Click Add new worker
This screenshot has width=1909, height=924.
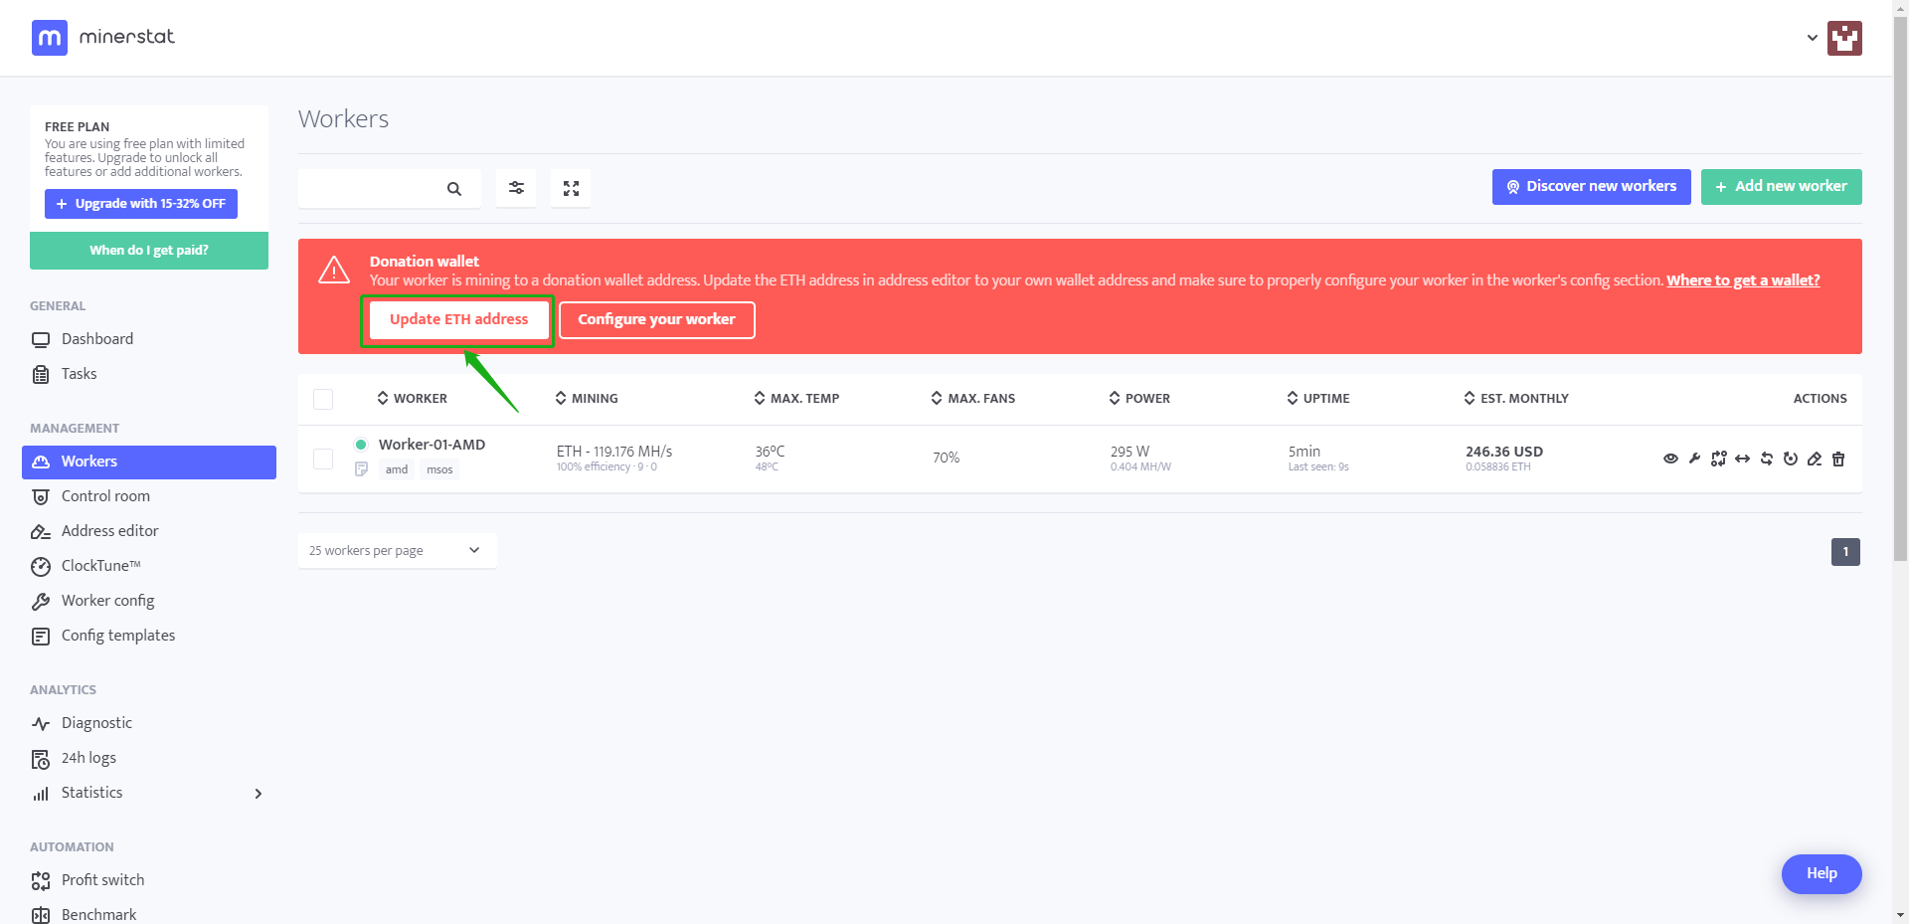1781,187
